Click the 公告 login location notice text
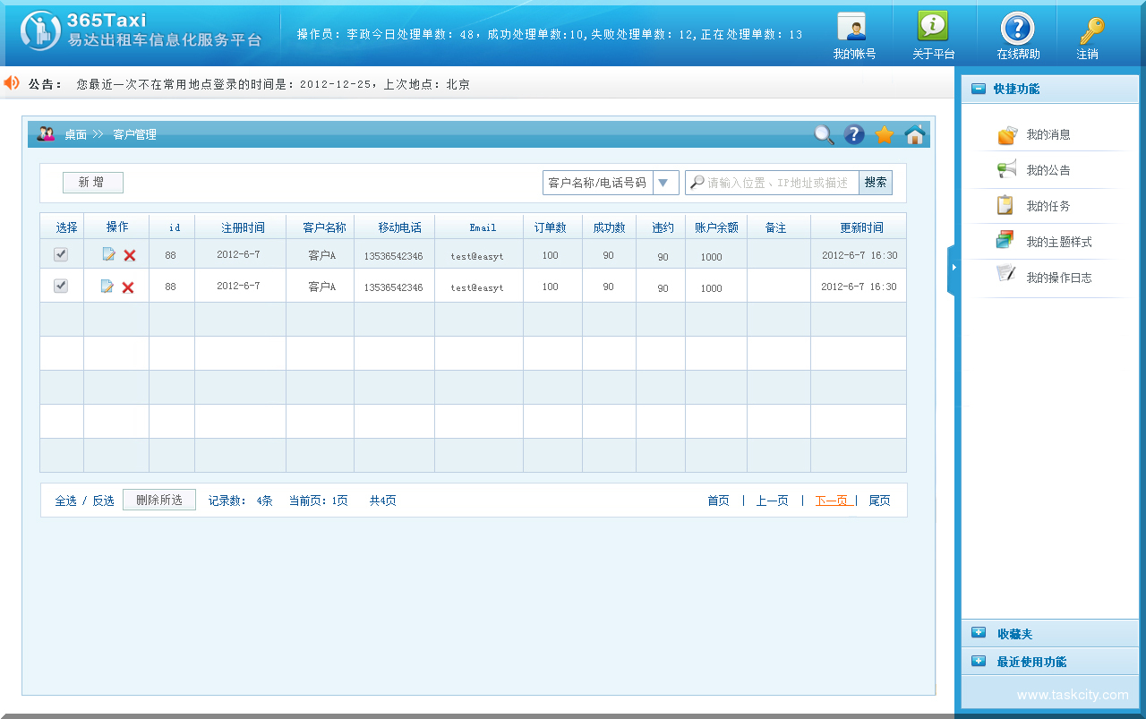 tap(273, 84)
